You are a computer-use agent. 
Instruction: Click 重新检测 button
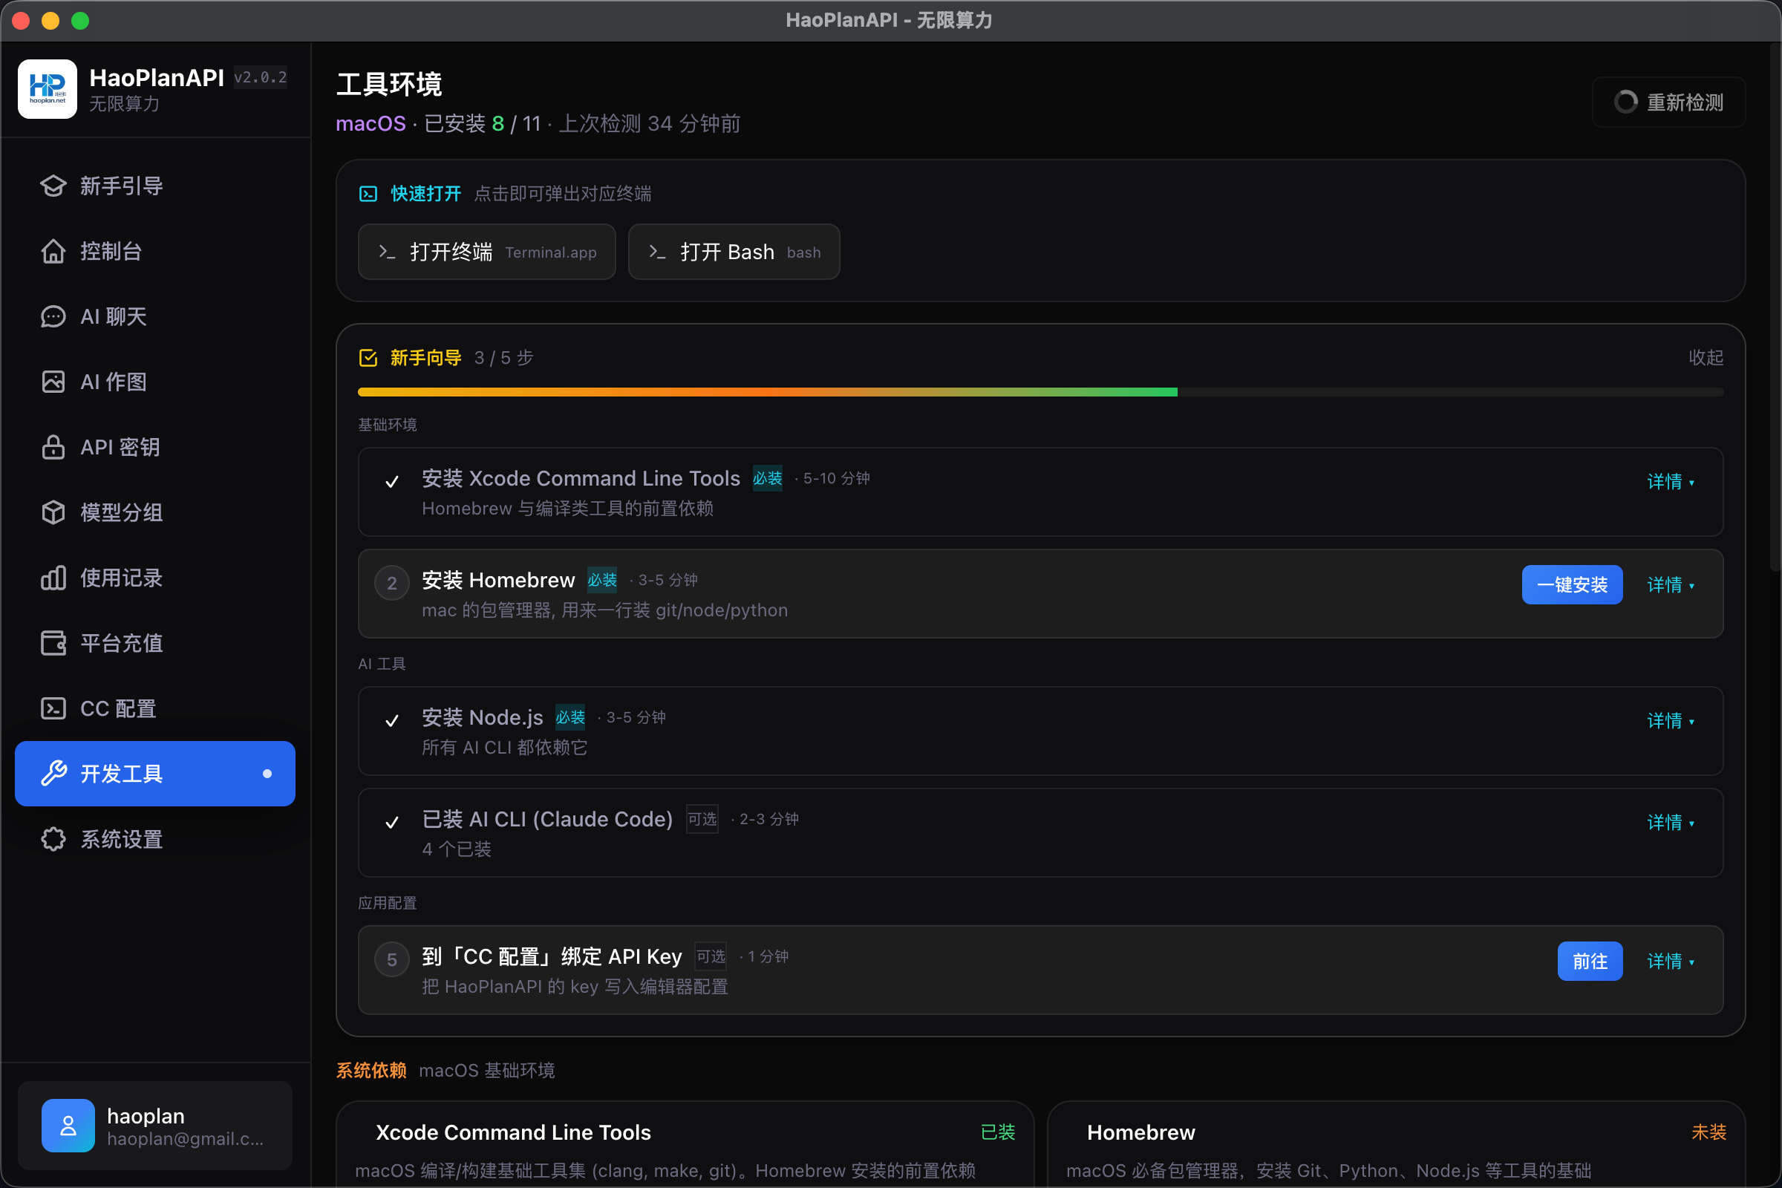point(1668,102)
